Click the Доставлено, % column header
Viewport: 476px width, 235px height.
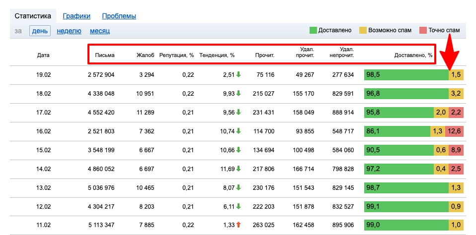click(413, 55)
